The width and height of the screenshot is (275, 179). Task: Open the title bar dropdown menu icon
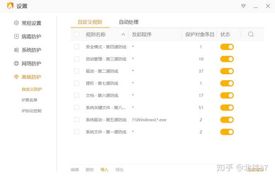pyautogui.click(x=243, y=6)
